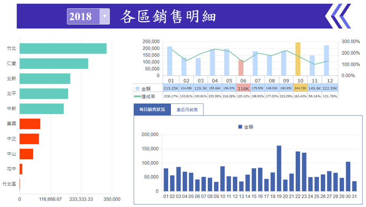Click the dropdown arrow next to 2018
The width and height of the screenshot is (366, 207).
(x=104, y=17)
